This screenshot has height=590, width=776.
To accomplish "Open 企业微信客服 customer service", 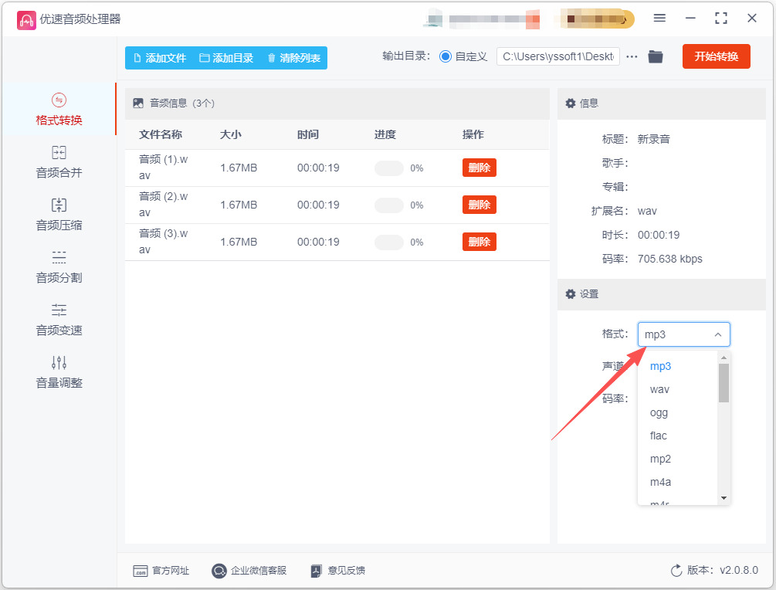I will coord(249,571).
